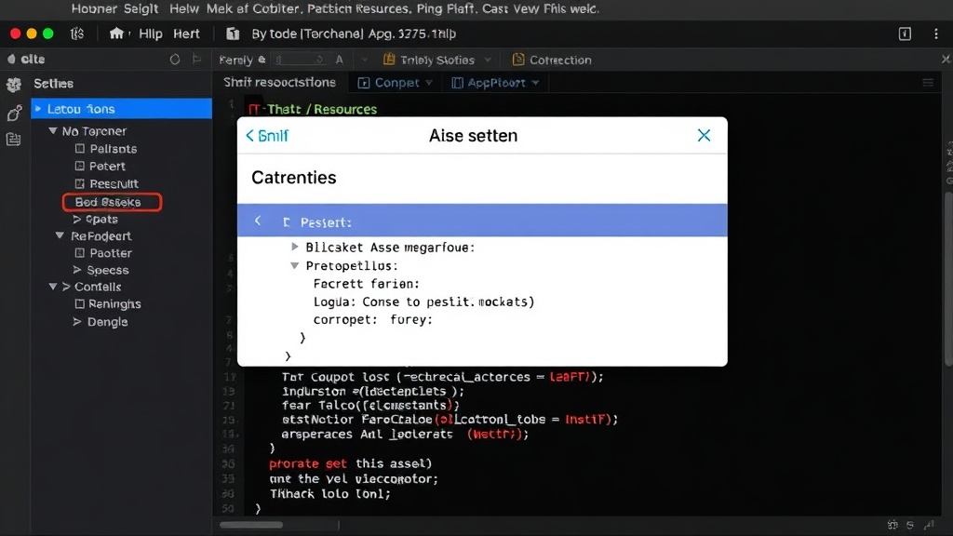Select the Letou tions sidebar item
The width and height of the screenshot is (953, 536).
point(122,109)
